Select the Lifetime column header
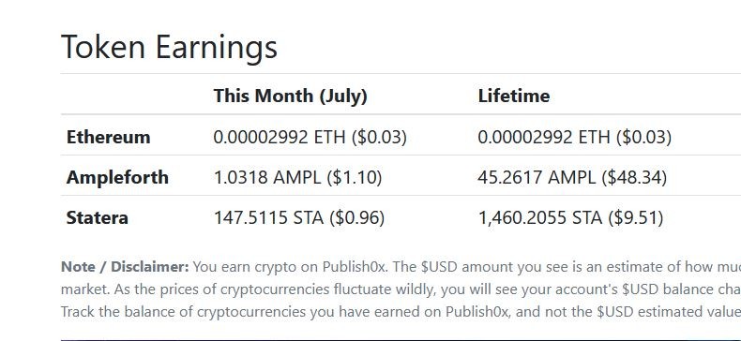Image resolution: width=741 pixels, height=341 pixels. click(x=514, y=96)
